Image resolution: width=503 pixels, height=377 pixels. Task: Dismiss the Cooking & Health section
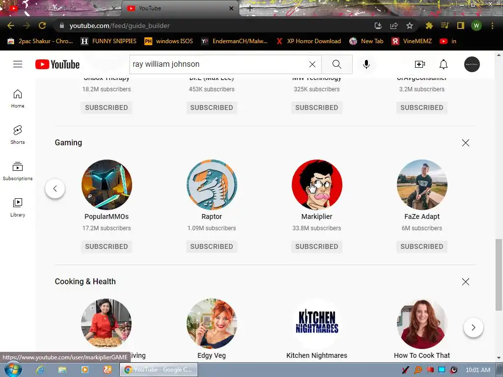click(x=466, y=281)
